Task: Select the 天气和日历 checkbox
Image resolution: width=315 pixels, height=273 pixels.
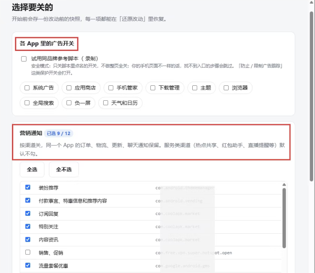Action: [106, 103]
